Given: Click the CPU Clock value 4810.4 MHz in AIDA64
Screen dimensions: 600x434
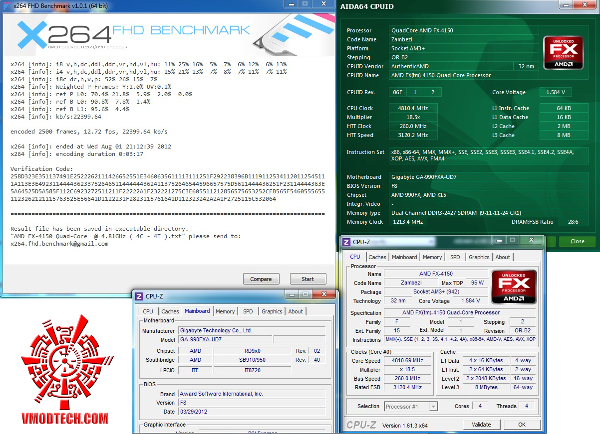Looking at the screenshot, I should click(414, 108).
